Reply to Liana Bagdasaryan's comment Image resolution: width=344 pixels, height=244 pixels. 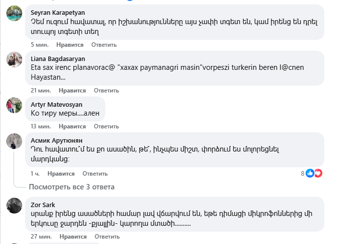(x=106, y=91)
